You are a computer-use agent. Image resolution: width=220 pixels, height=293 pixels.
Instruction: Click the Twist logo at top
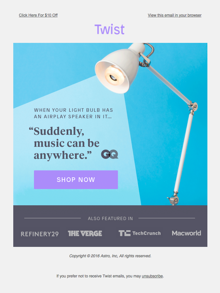tap(109, 29)
